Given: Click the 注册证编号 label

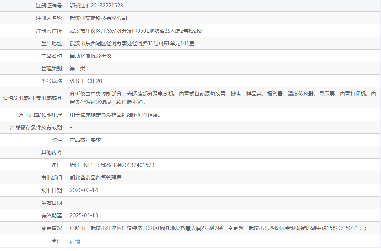Looking at the screenshot, I should [x=49, y=6].
